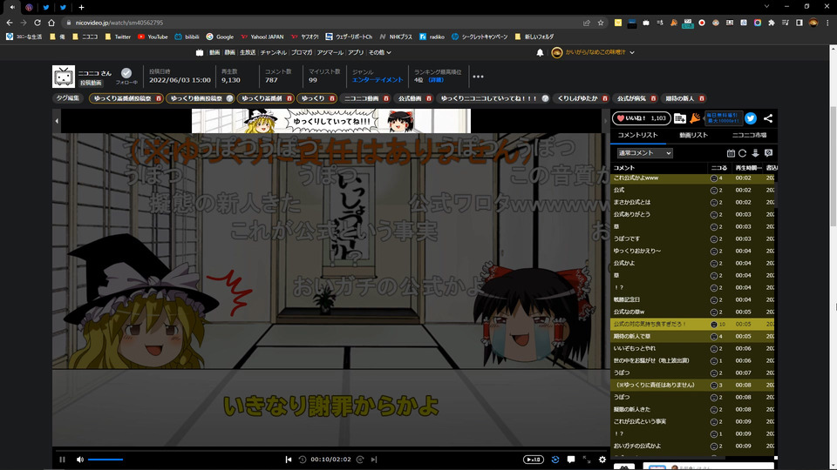Nicoru the comment ゆっくりおかえり〜
Screen dimensions: 837x470
click(x=714, y=252)
